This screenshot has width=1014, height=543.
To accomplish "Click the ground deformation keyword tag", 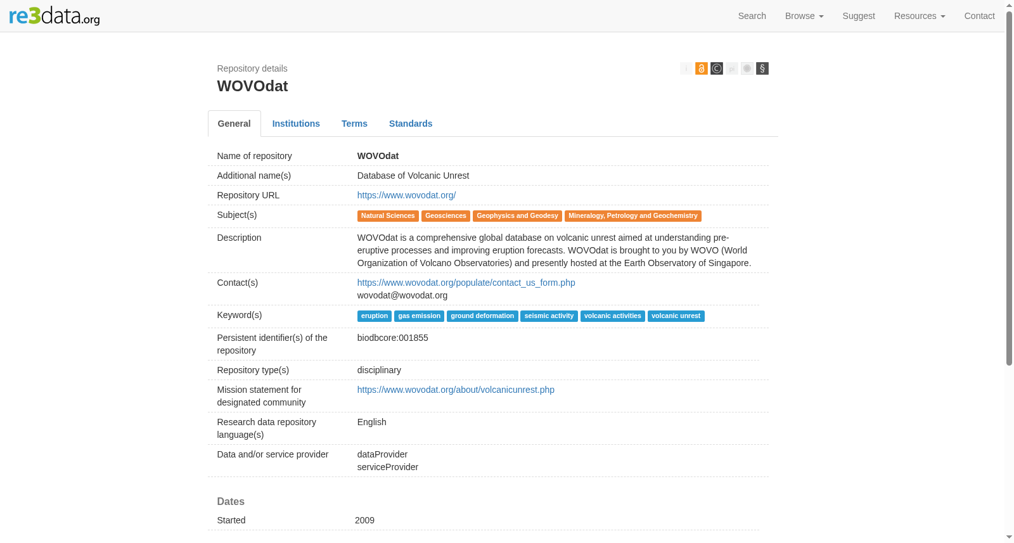I will tap(482, 316).
